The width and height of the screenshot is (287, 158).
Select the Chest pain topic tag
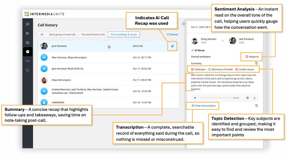point(199,69)
